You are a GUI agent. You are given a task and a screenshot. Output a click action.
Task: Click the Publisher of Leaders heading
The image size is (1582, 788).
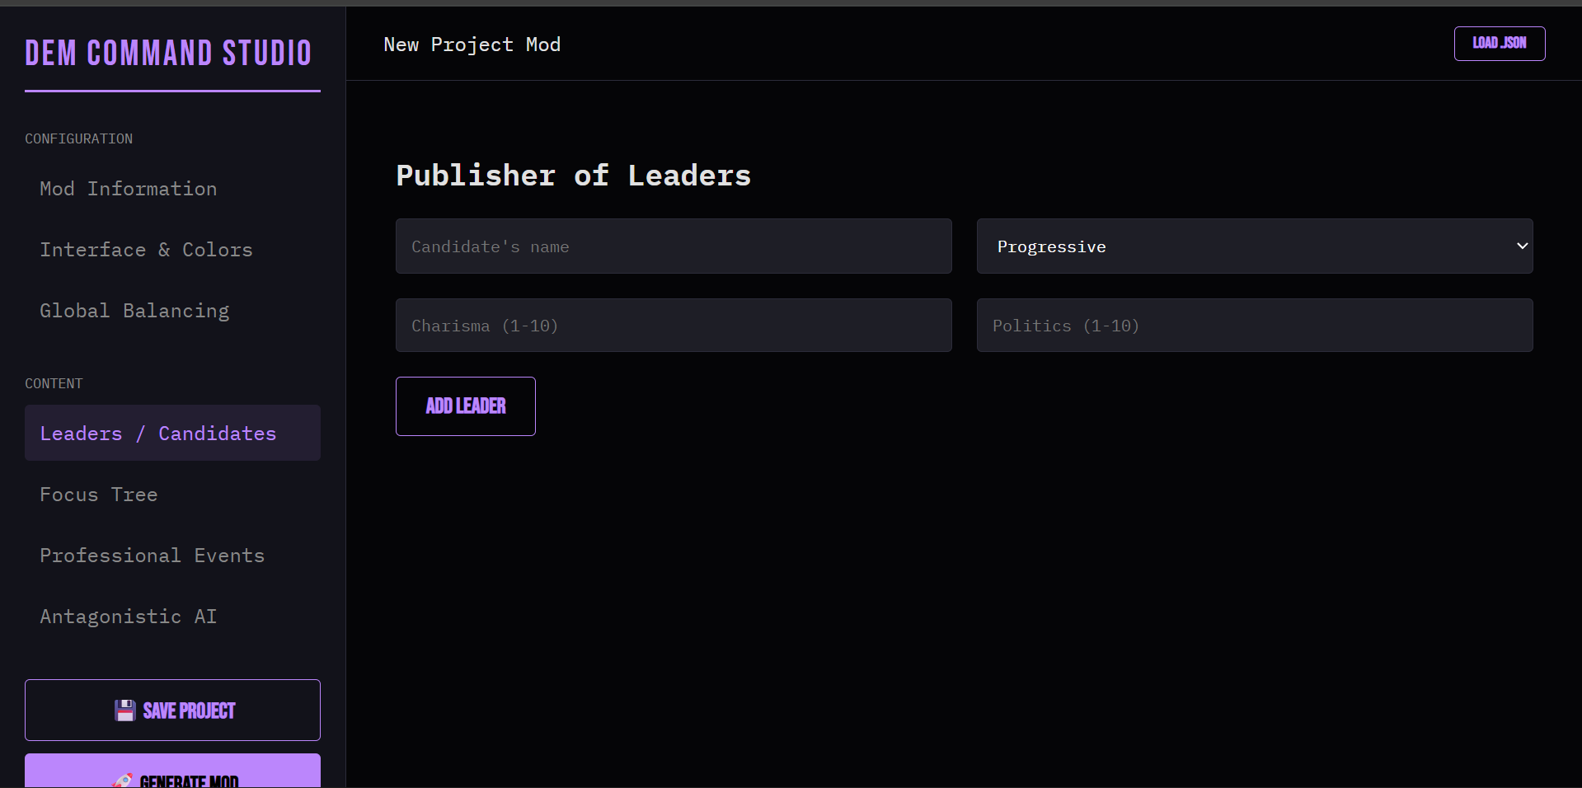[x=574, y=176]
